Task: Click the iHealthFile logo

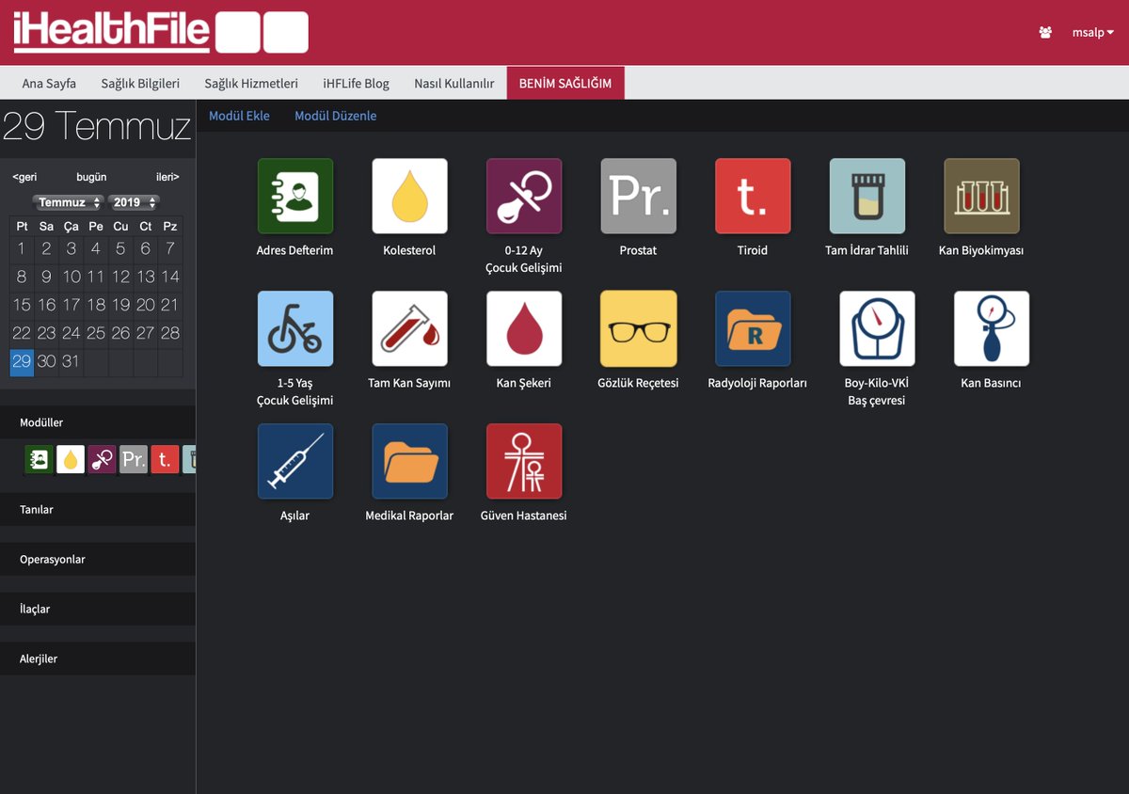Action: coord(160,32)
